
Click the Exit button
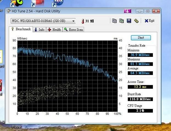pyautogui.click(x=150, y=21)
